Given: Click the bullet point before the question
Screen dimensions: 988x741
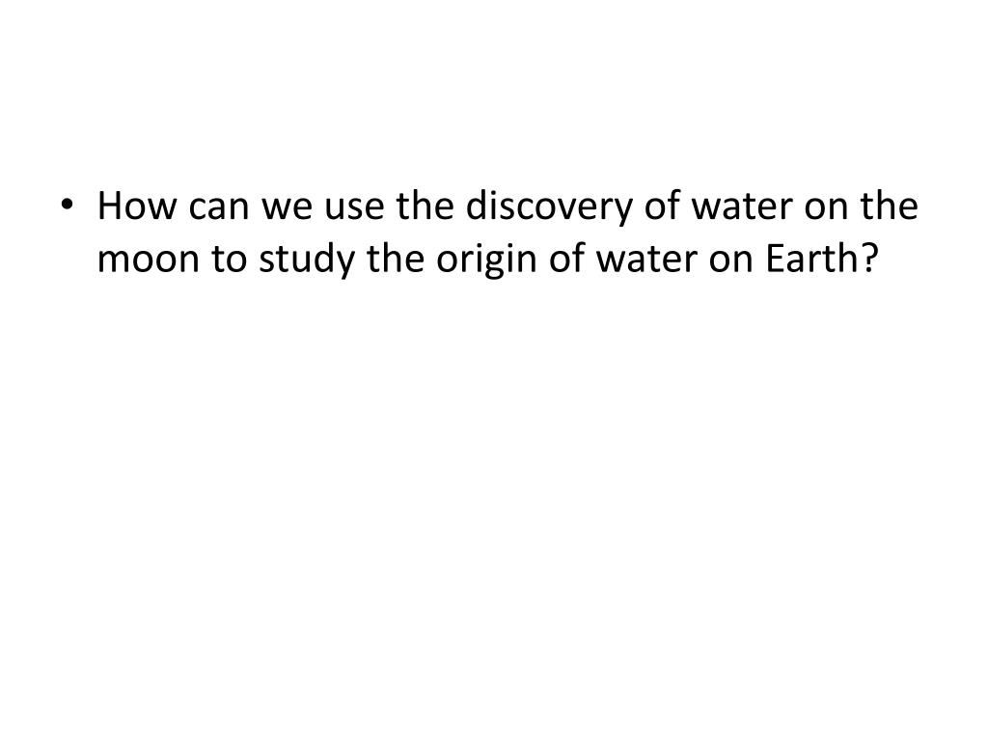Looking at the screenshot, I should pyautogui.click(x=67, y=206).
